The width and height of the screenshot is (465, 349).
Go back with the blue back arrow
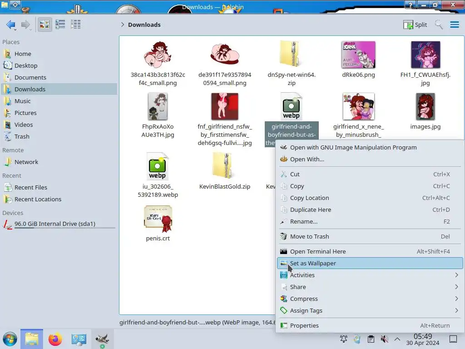coord(11,25)
